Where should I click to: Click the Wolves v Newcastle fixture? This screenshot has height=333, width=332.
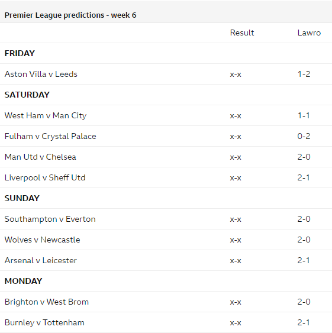tap(42, 240)
